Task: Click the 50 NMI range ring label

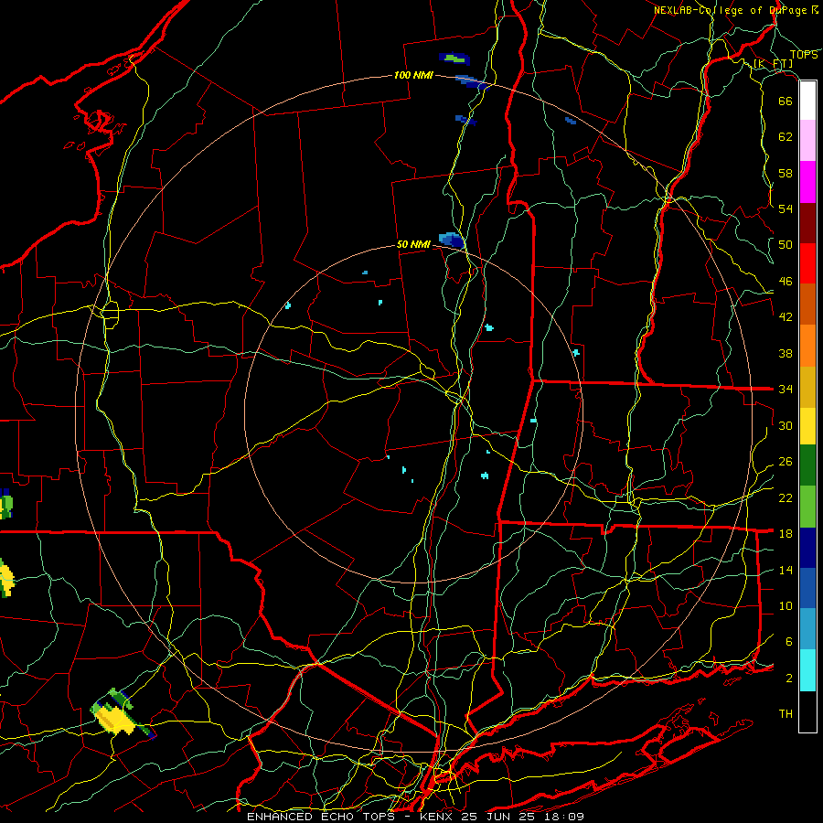Action: click(x=413, y=244)
